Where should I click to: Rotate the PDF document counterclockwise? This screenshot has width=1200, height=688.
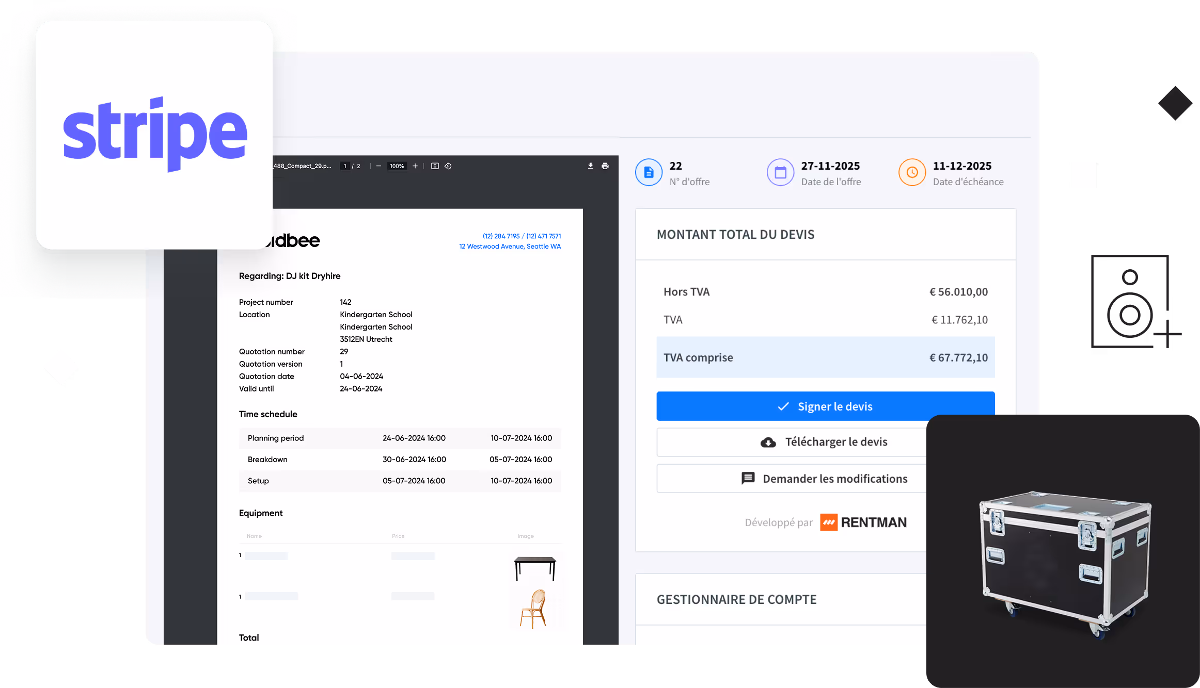tap(448, 166)
